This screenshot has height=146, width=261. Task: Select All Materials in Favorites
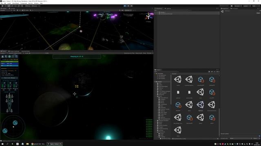(x=162, y=75)
